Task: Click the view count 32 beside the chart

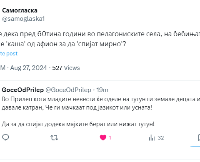Action: (x=161, y=138)
